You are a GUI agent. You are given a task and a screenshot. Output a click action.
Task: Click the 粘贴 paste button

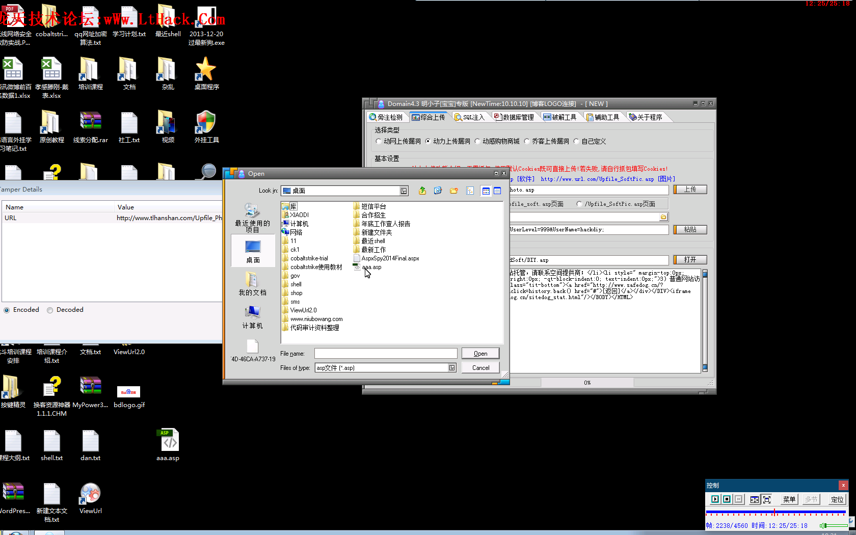[690, 230]
